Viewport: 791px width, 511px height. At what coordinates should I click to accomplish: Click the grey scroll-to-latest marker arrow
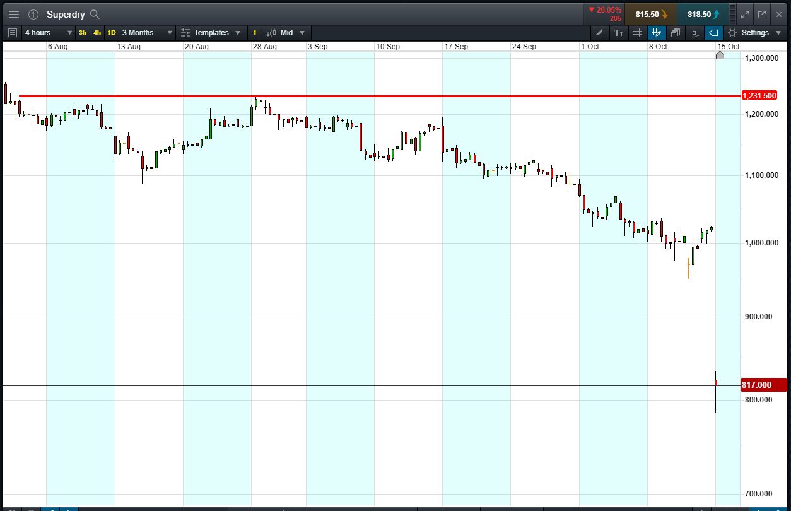point(720,56)
